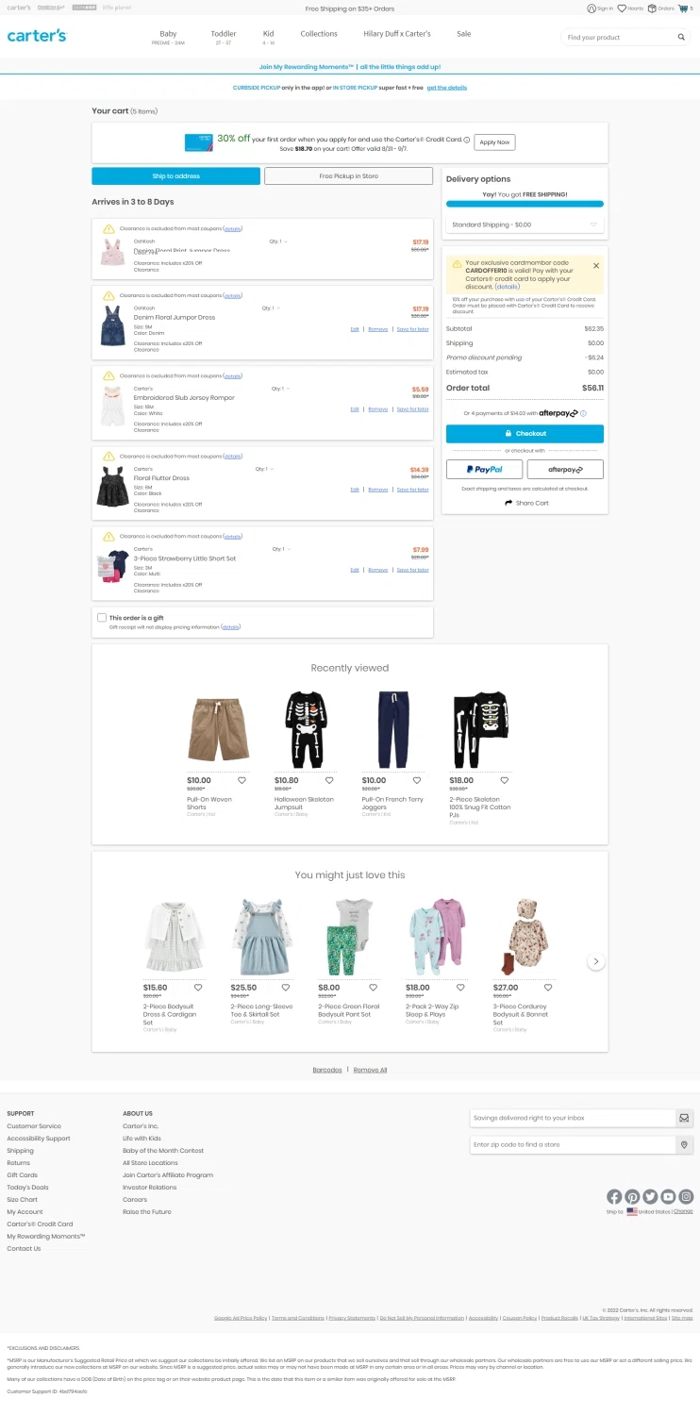Open the Toddler menu

(224, 37)
